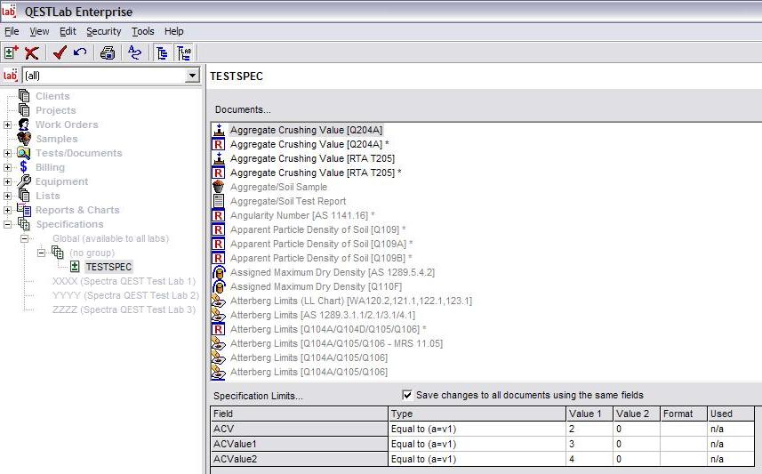The width and height of the screenshot is (762, 474).
Task: Click Value 1 cell for ACValue2 row
Action: [589, 458]
